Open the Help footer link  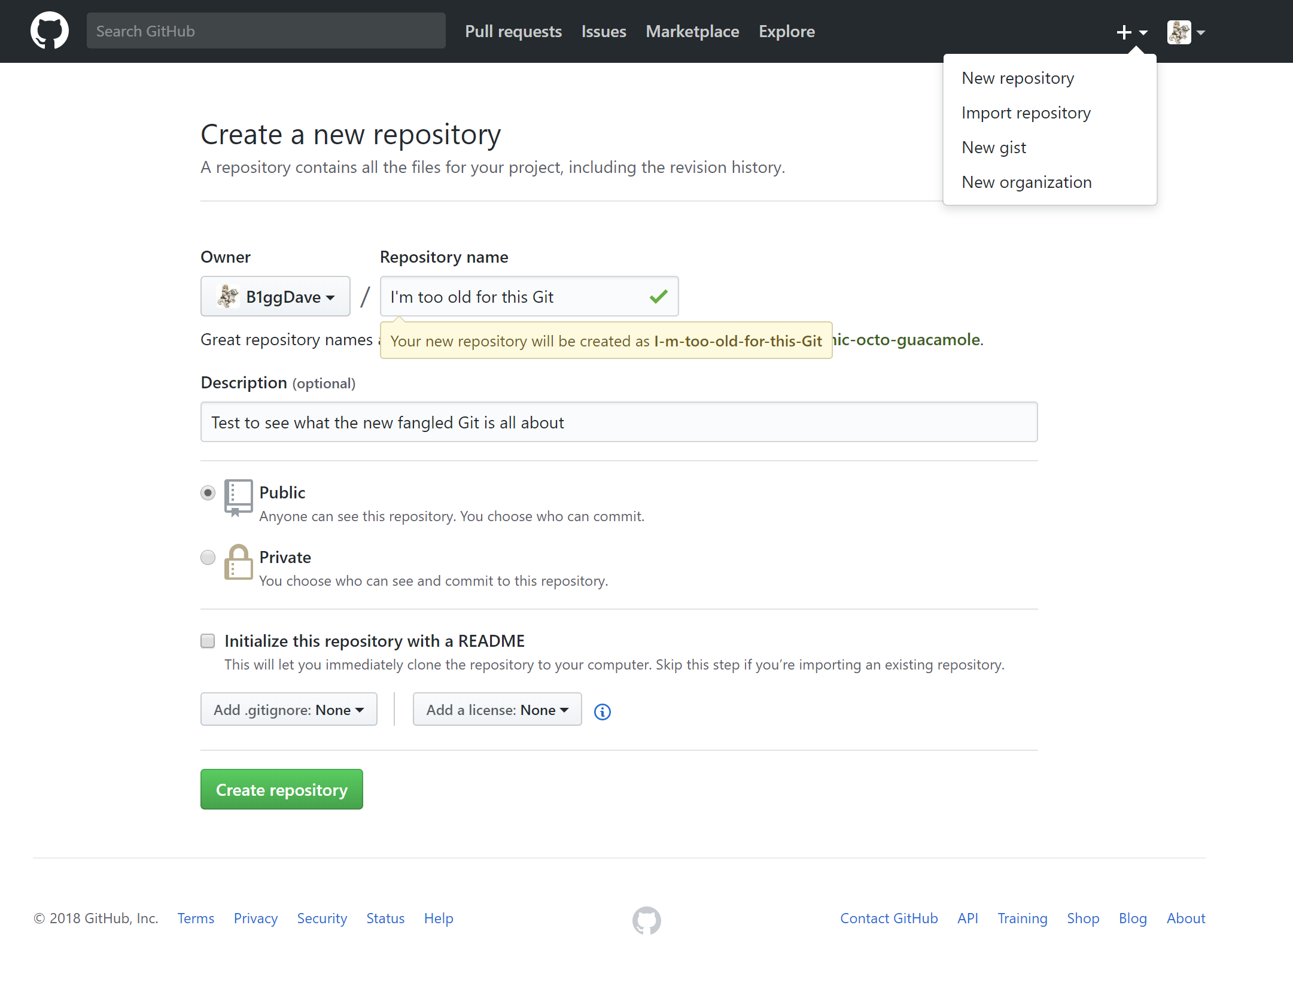pyautogui.click(x=439, y=918)
